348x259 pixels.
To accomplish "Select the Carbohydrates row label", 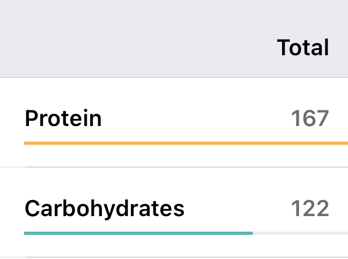I will click(x=105, y=208).
